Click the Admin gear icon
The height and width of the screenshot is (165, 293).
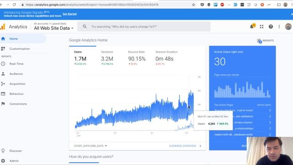click(x=3, y=161)
